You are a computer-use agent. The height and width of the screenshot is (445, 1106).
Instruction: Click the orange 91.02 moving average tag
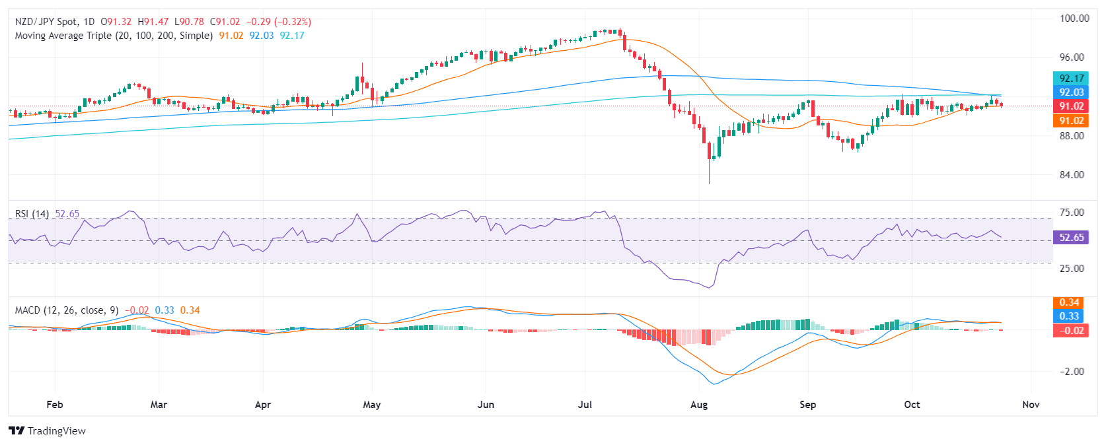[x=1071, y=120]
